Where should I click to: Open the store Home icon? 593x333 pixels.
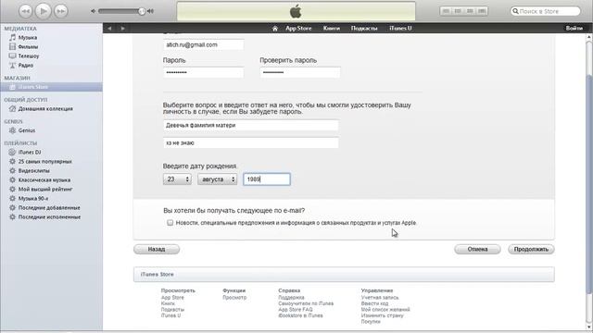pos(275,29)
